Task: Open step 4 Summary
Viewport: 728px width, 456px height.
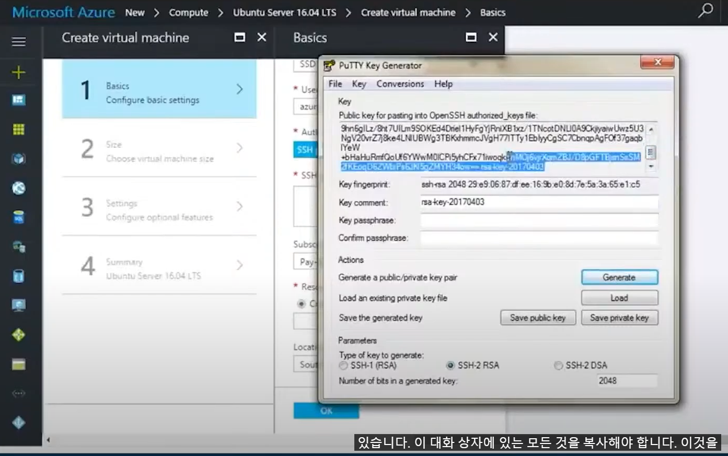Action: click(x=159, y=265)
